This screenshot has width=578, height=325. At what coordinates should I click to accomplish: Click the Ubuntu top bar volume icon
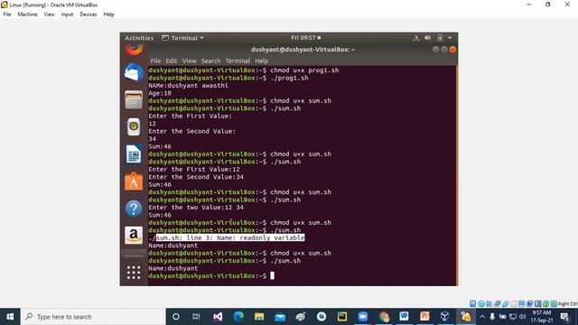point(427,38)
